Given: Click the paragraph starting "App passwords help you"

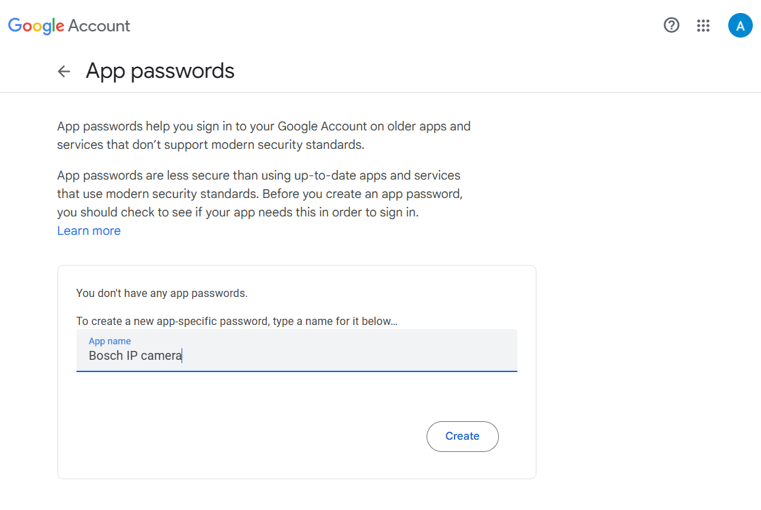Looking at the screenshot, I should (x=263, y=135).
